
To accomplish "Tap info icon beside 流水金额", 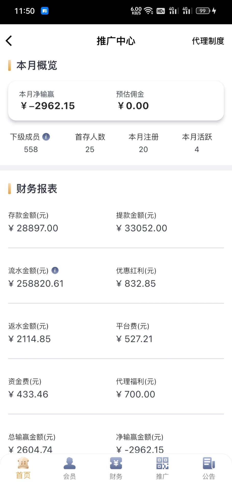I will 55,270.
